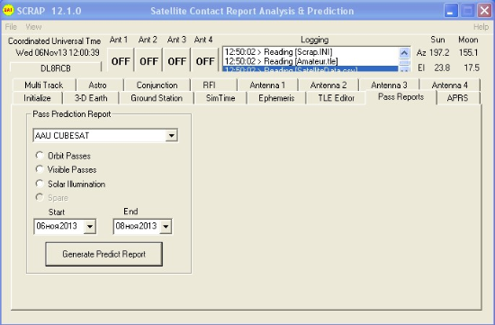This screenshot has width=495, height=325.
Task: Toggle the Ant 4 OFF button
Action: (205, 60)
